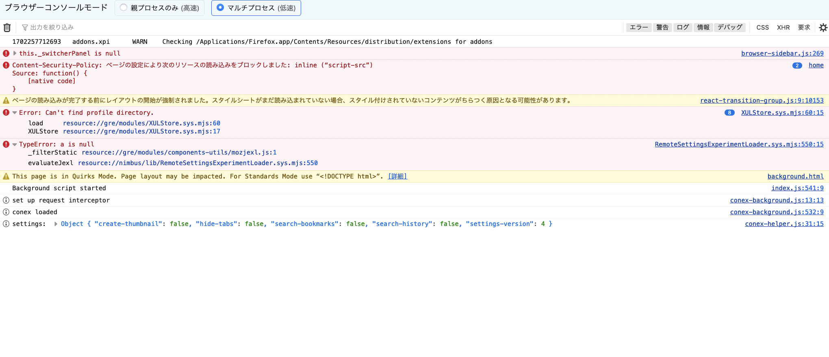Collapse the Can't find profile directory error
Image resolution: width=829 pixels, height=357 pixels.
15,113
